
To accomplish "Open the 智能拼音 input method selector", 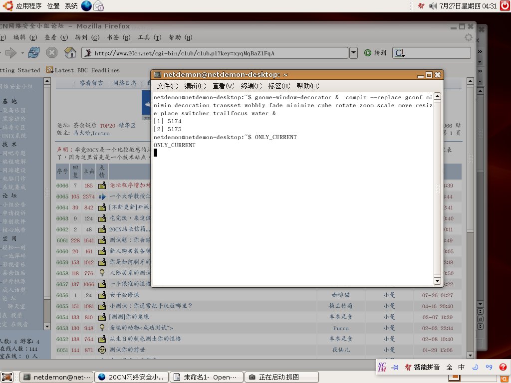I will (422, 367).
